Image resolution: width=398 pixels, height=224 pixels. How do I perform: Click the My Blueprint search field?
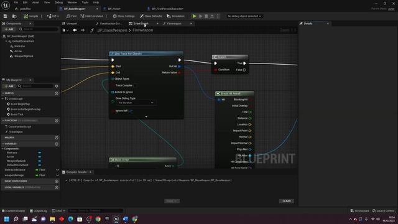[35, 86]
